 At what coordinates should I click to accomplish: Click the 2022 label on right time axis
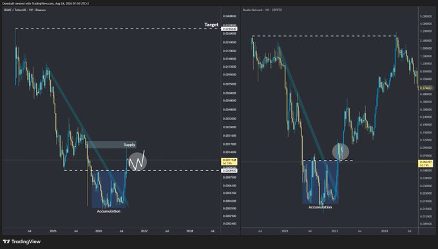[285, 231]
